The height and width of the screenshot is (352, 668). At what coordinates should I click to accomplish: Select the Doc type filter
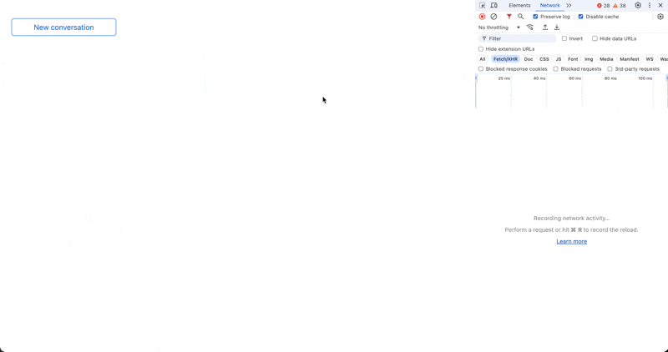tap(529, 59)
